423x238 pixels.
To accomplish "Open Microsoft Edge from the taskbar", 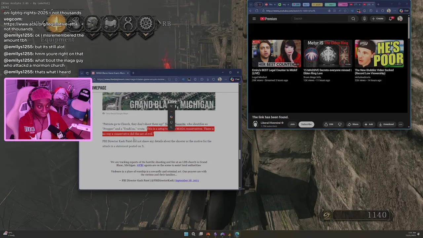I will pos(237,234).
